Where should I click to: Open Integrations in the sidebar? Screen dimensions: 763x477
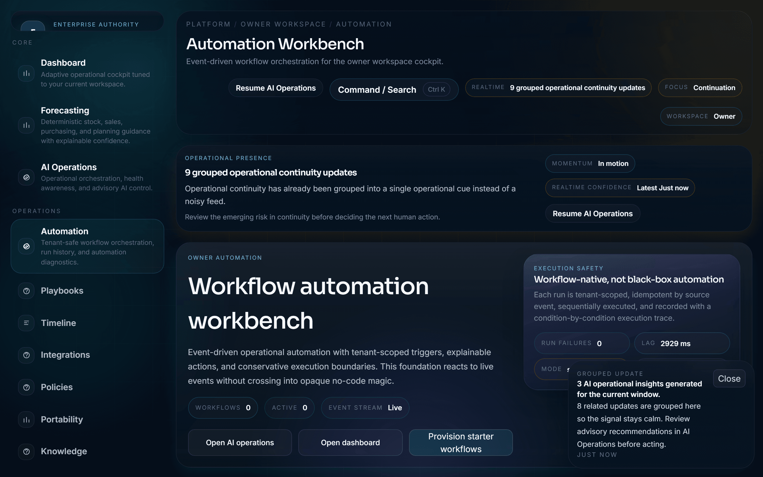[x=87, y=355]
